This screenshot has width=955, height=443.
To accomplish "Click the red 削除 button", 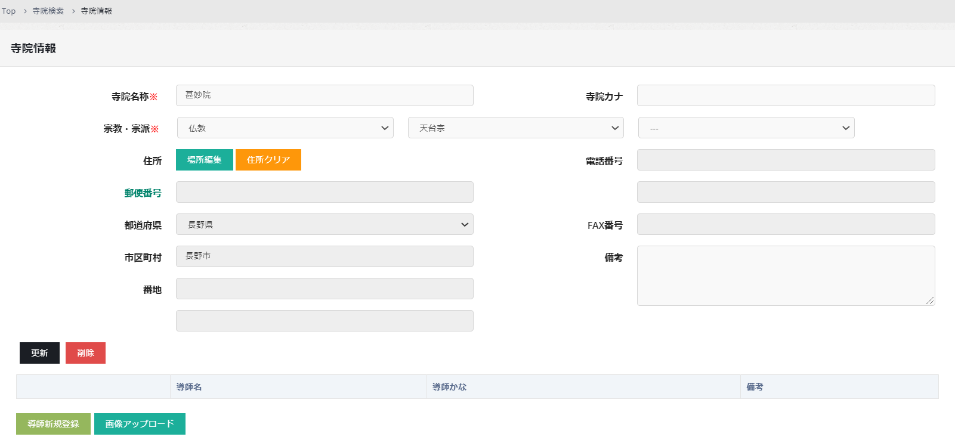I will pyautogui.click(x=85, y=353).
